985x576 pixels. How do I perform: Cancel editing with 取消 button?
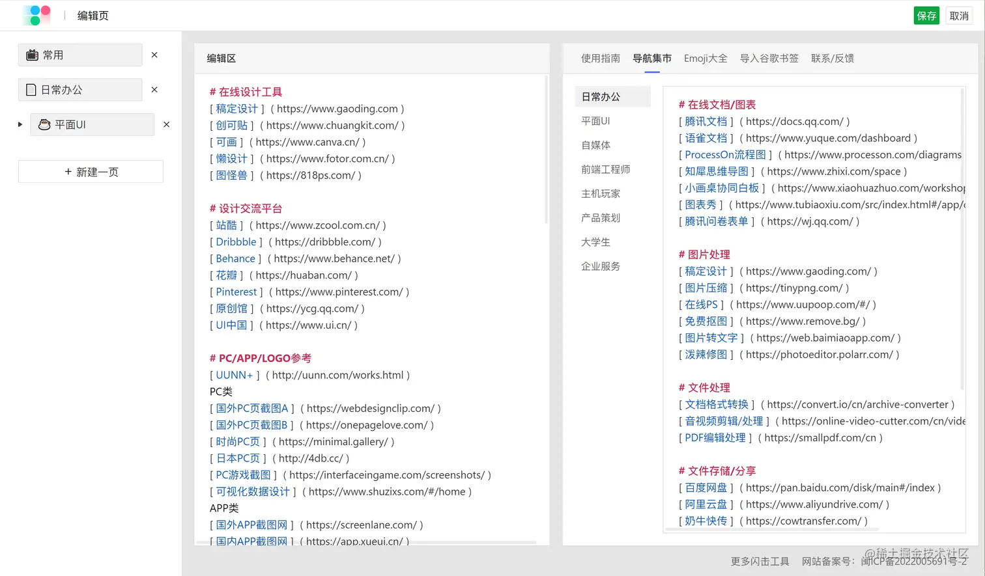coord(959,16)
